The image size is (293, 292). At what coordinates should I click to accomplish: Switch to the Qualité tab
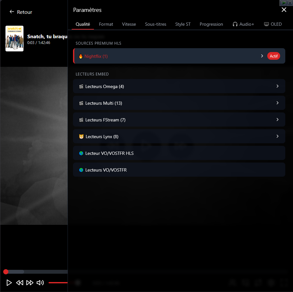tap(83, 24)
